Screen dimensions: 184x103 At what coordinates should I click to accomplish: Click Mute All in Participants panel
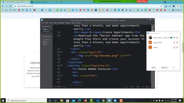pos(164,68)
